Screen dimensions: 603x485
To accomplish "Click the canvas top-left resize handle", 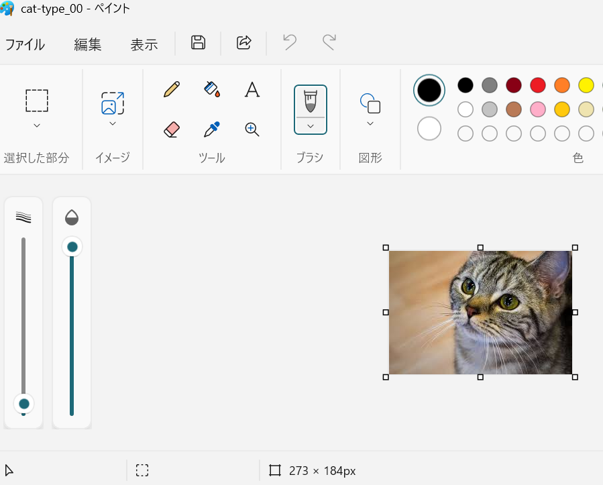I will click(386, 248).
